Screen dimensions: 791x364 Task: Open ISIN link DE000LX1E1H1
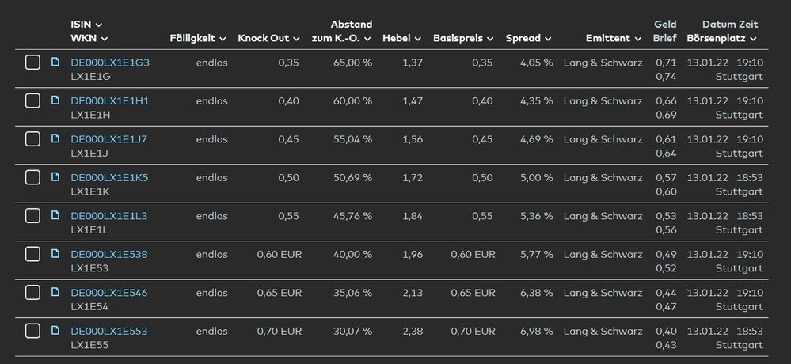[110, 101]
